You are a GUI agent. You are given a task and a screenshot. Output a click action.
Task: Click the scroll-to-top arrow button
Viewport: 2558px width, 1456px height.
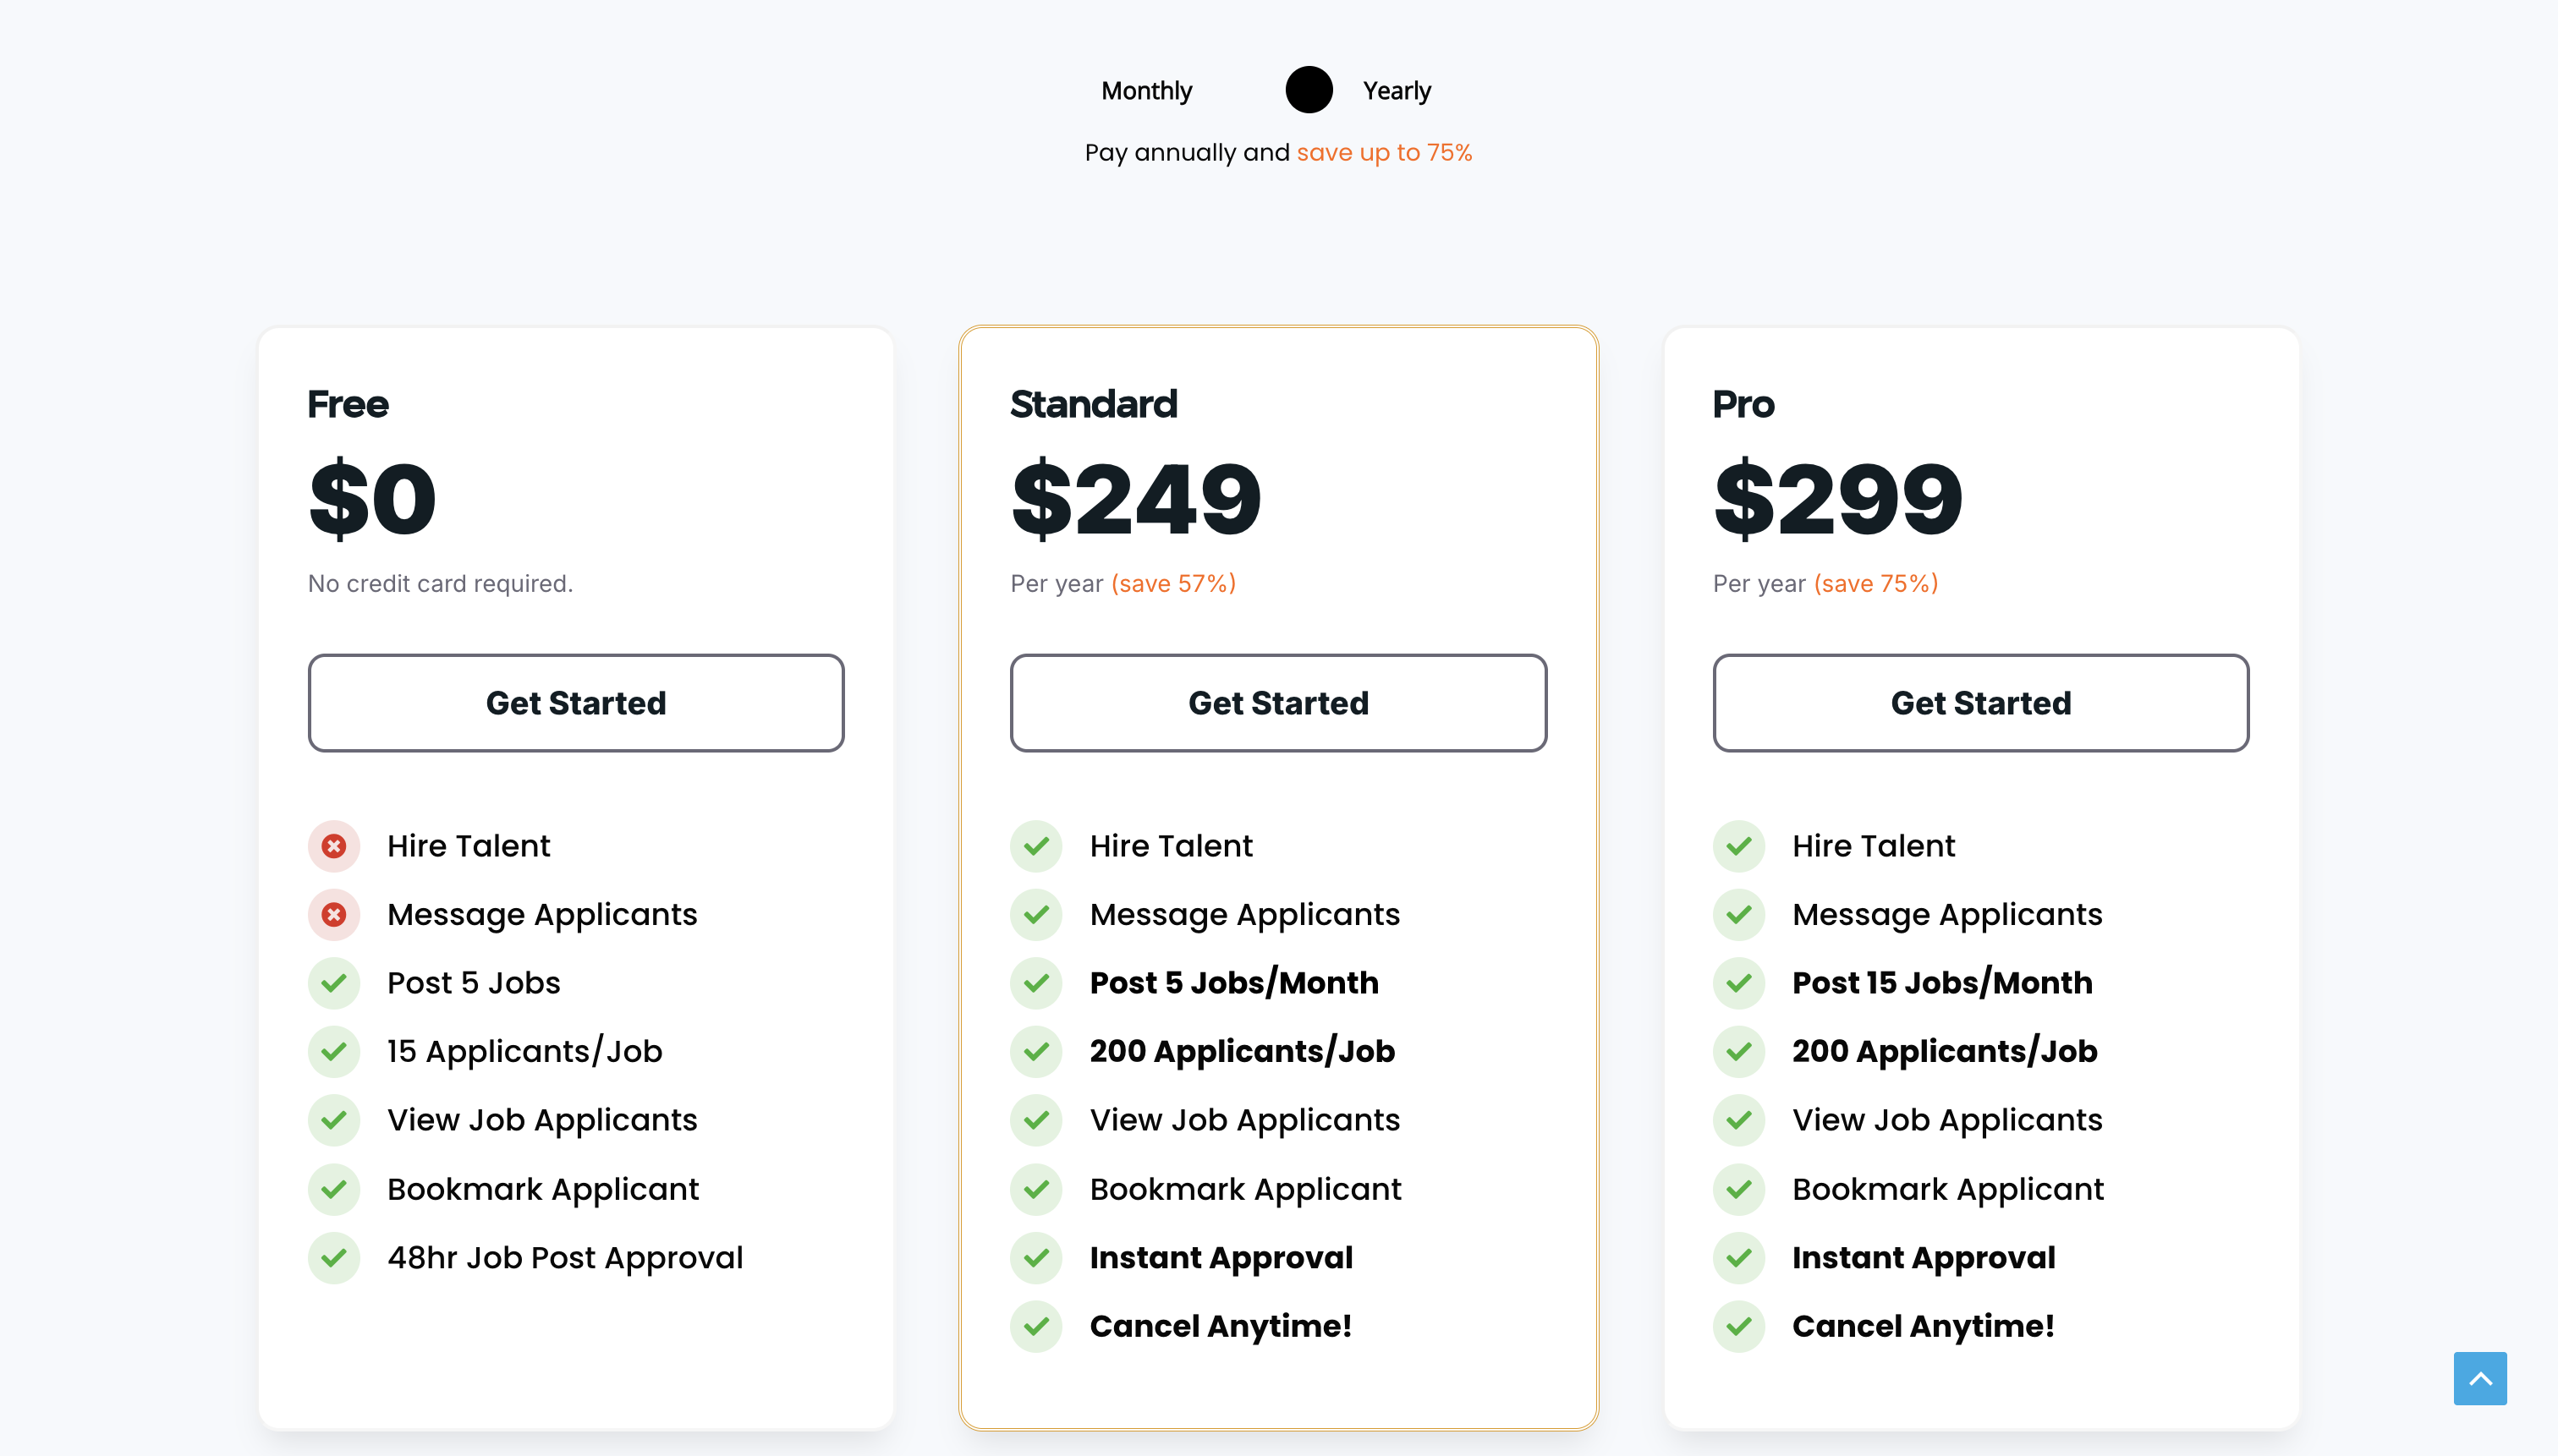tap(2480, 1378)
